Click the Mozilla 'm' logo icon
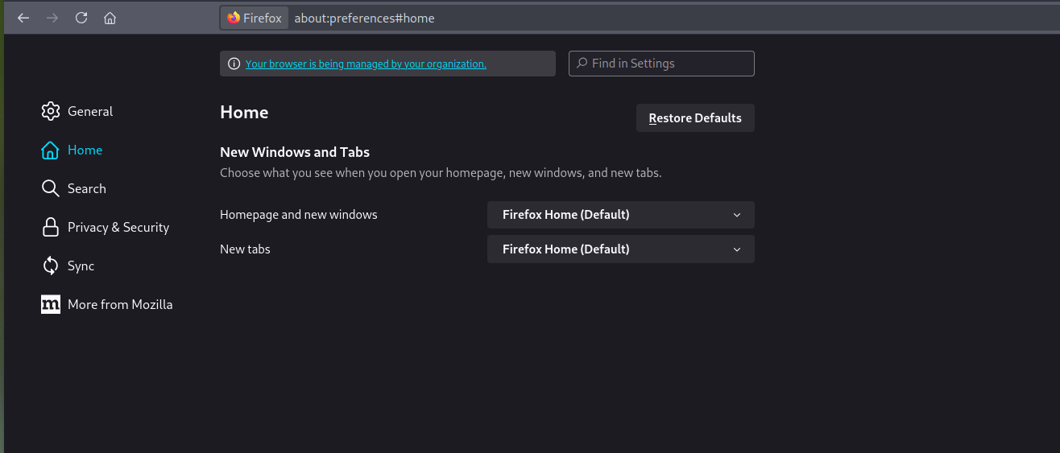 click(51, 304)
